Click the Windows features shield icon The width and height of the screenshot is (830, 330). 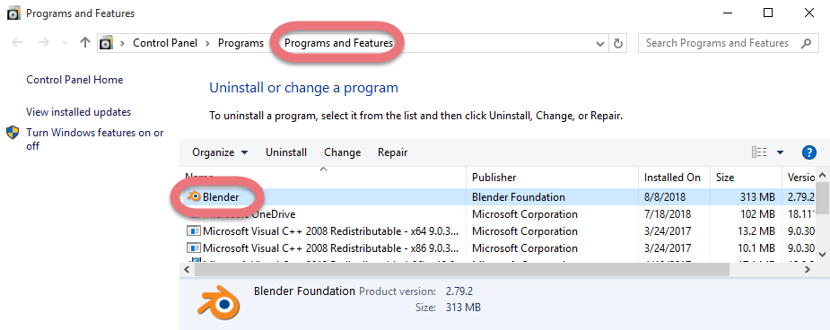point(13,133)
